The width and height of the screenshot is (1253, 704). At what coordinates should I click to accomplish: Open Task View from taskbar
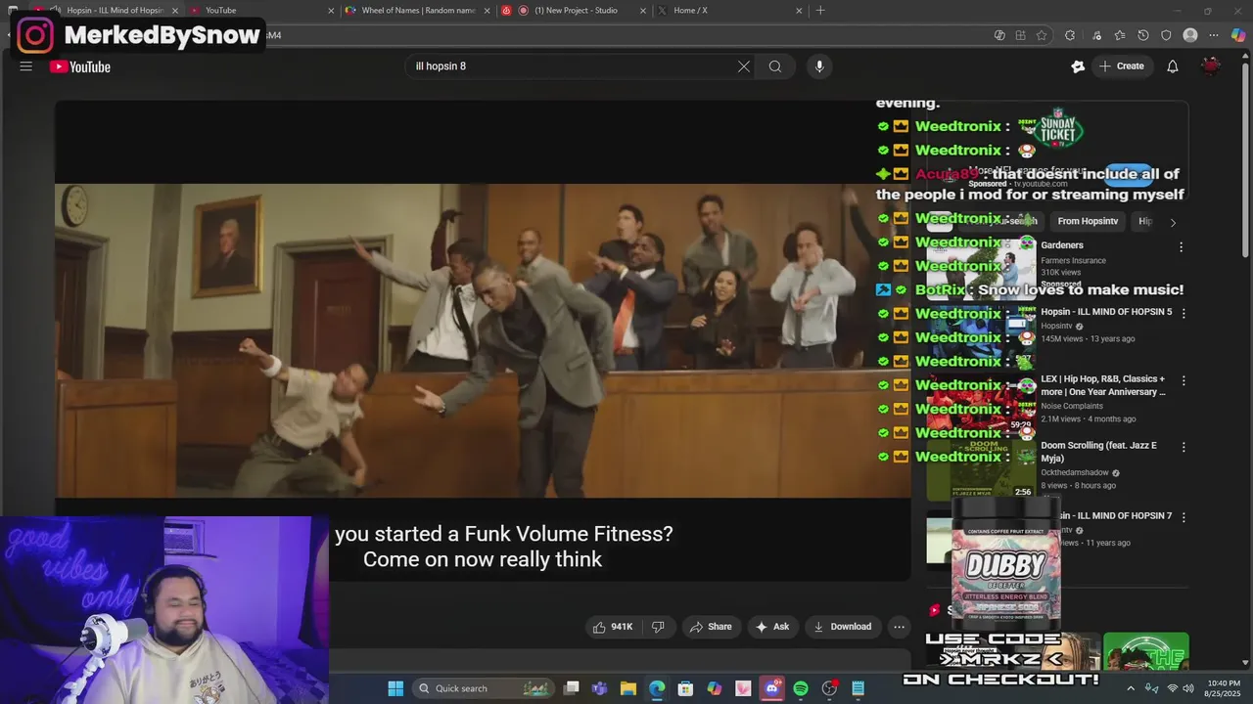click(572, 688)
